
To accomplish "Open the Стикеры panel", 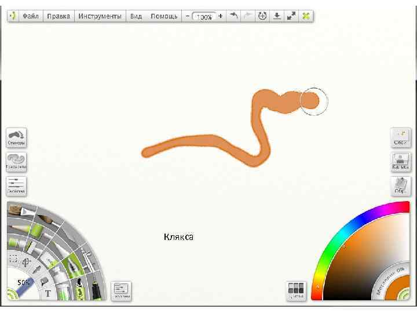I will click(16, 137).
